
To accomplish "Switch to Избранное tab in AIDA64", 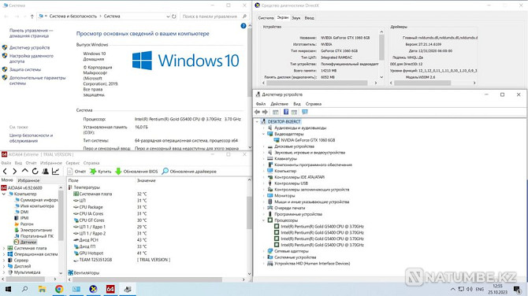I will pos(28,180).
